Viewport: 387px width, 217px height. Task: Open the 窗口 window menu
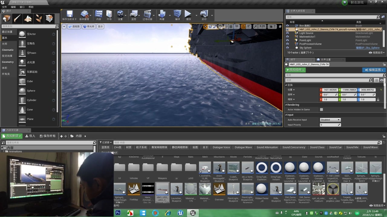coord(22,7)
